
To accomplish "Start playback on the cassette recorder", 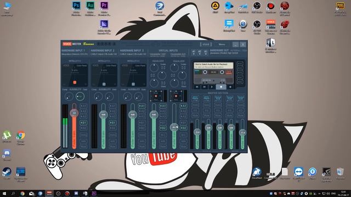I will click(x=212, y=86).
